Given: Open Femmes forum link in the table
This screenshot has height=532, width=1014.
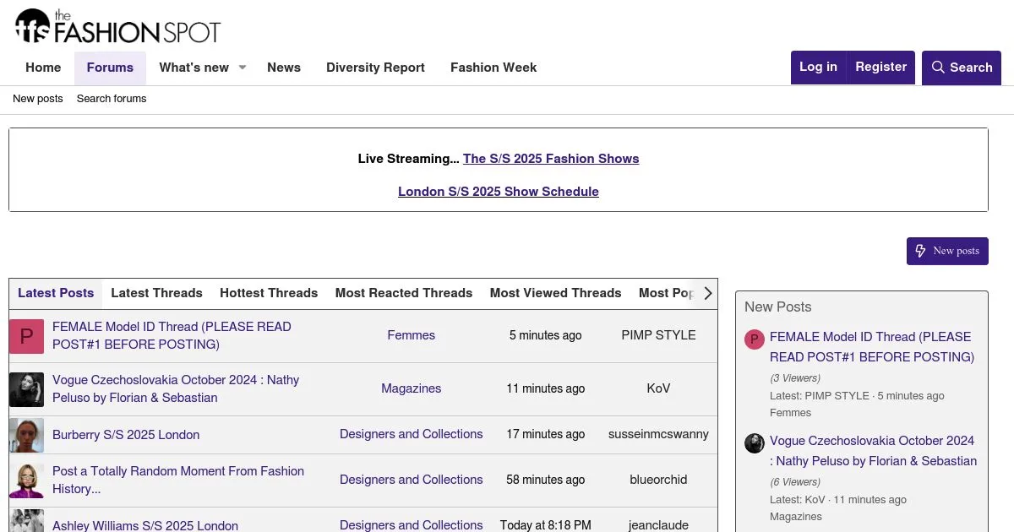Looking at the screenshot, I should [x=411, y=335].
